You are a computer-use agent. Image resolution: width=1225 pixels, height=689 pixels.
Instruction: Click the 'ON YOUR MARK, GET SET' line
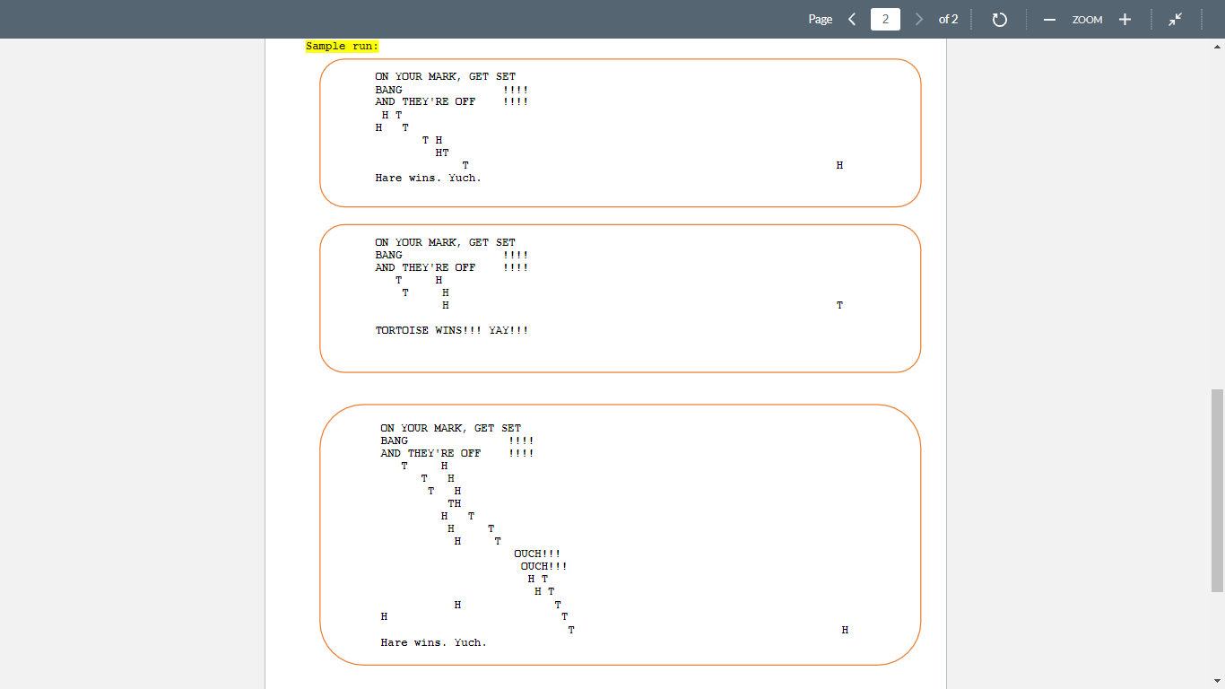click(x=445, y=76)
